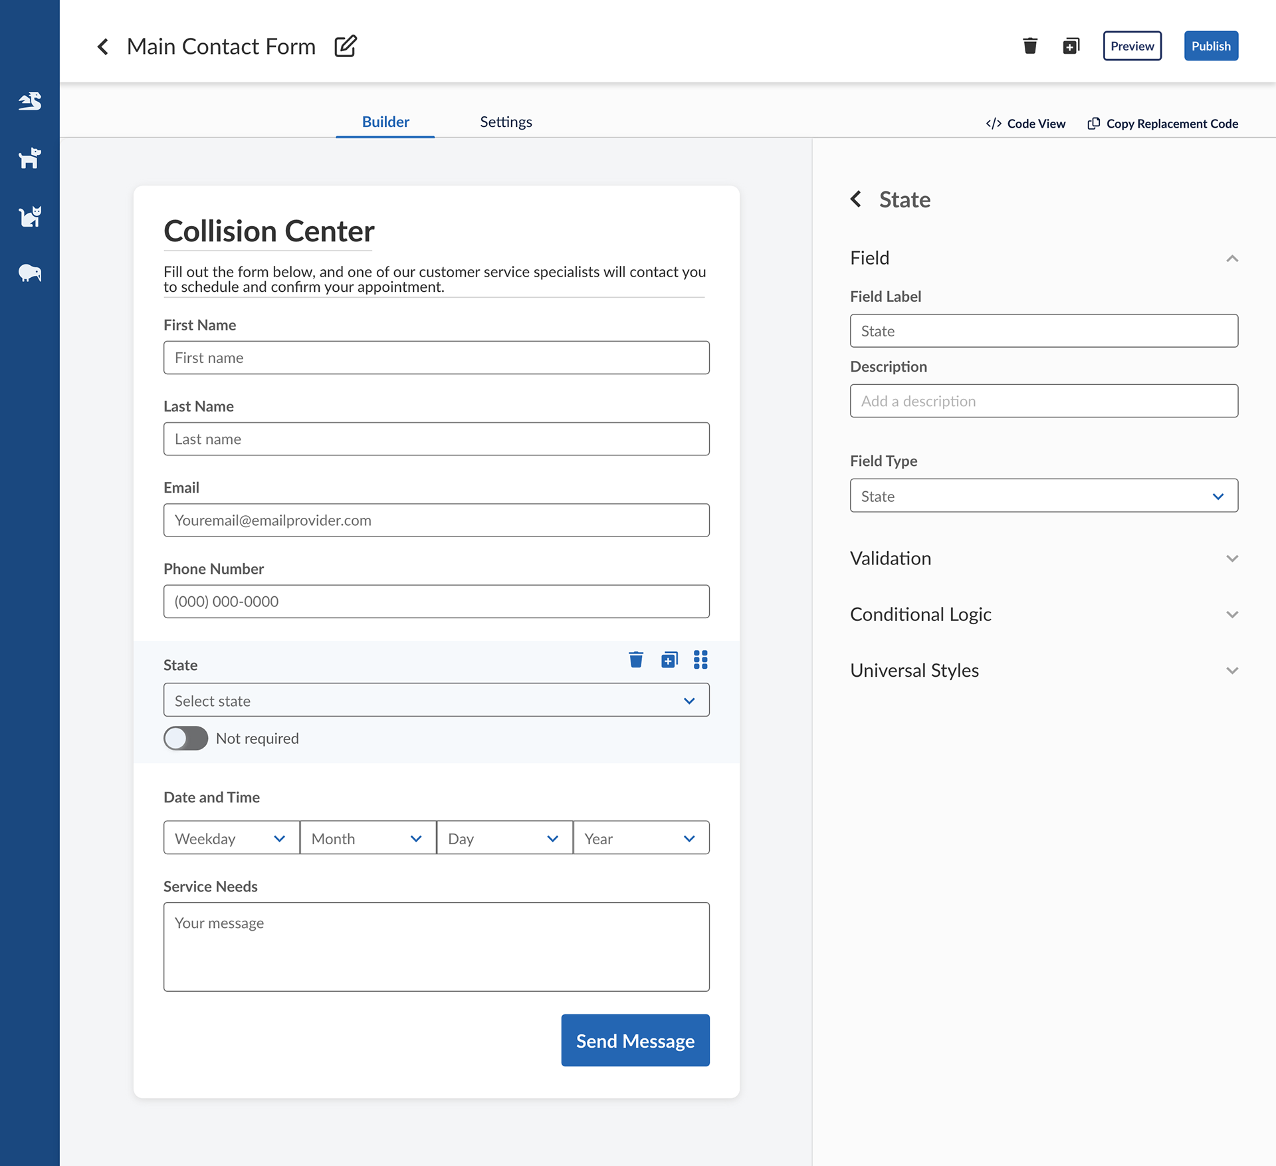Expand the Conditional Logic section
The image size is (1276, 1166).
[1043, 614]
